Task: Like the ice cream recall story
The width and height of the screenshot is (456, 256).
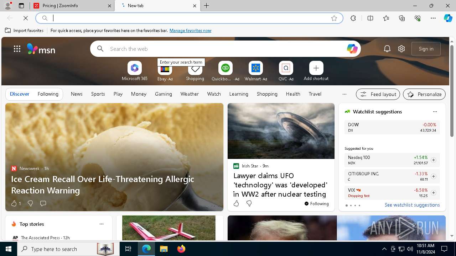Action: [x=14, y=203]
